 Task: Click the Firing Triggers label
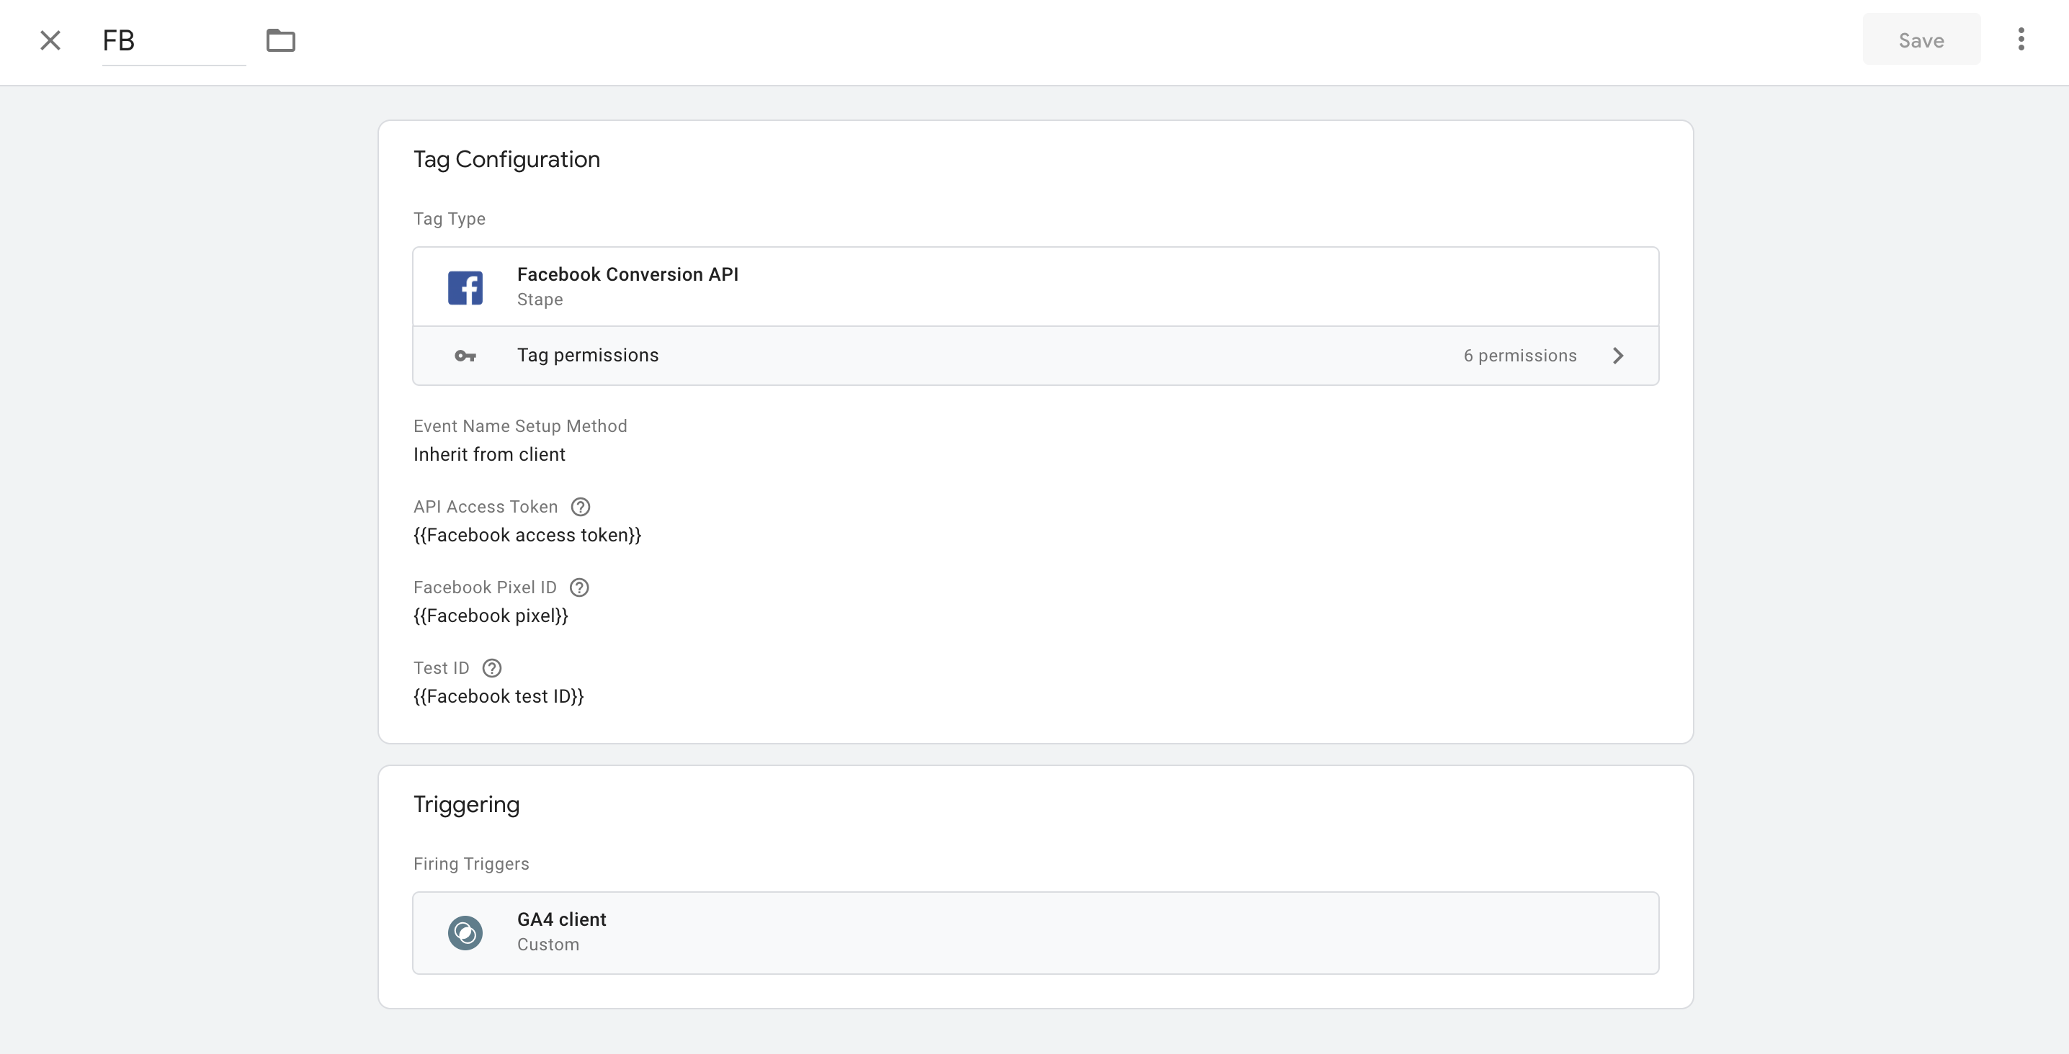click(471, 864)
